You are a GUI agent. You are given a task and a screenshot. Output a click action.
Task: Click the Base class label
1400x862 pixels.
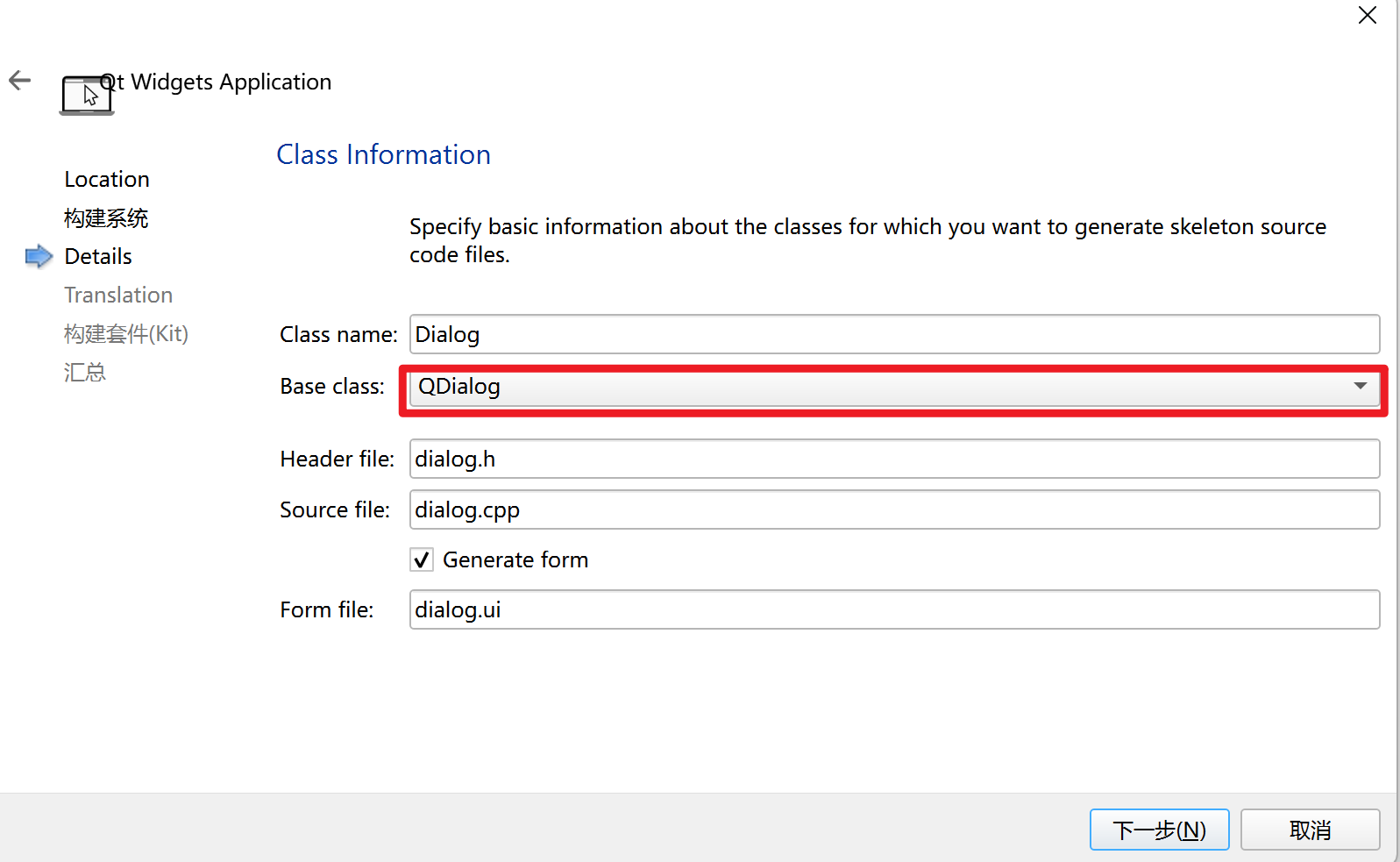coord(332,386)
